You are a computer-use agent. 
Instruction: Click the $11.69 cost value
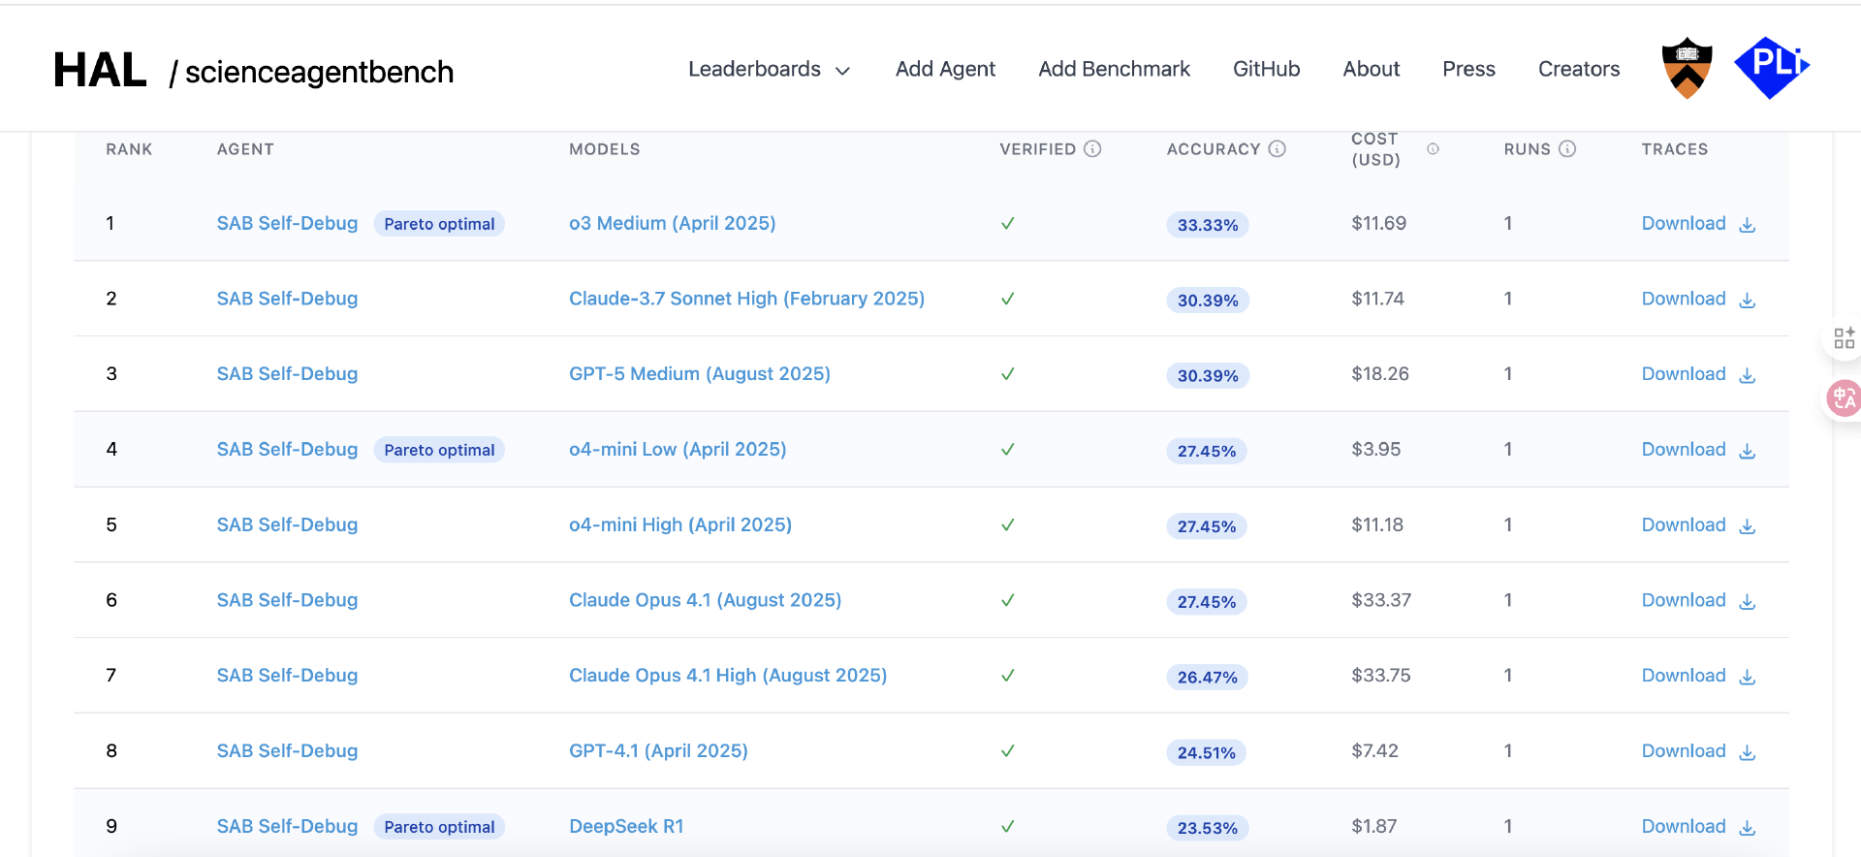tap(1378, 223)
